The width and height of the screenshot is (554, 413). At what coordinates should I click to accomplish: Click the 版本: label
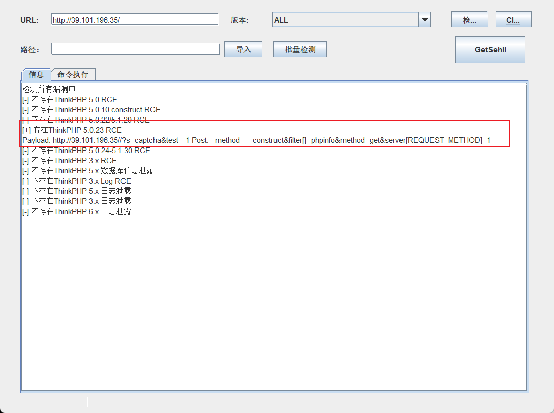click(x=239, y=20)
